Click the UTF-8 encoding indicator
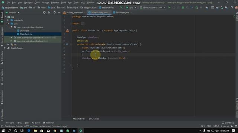Viewport: 238px width, 133px height. (x=216, y=126)
